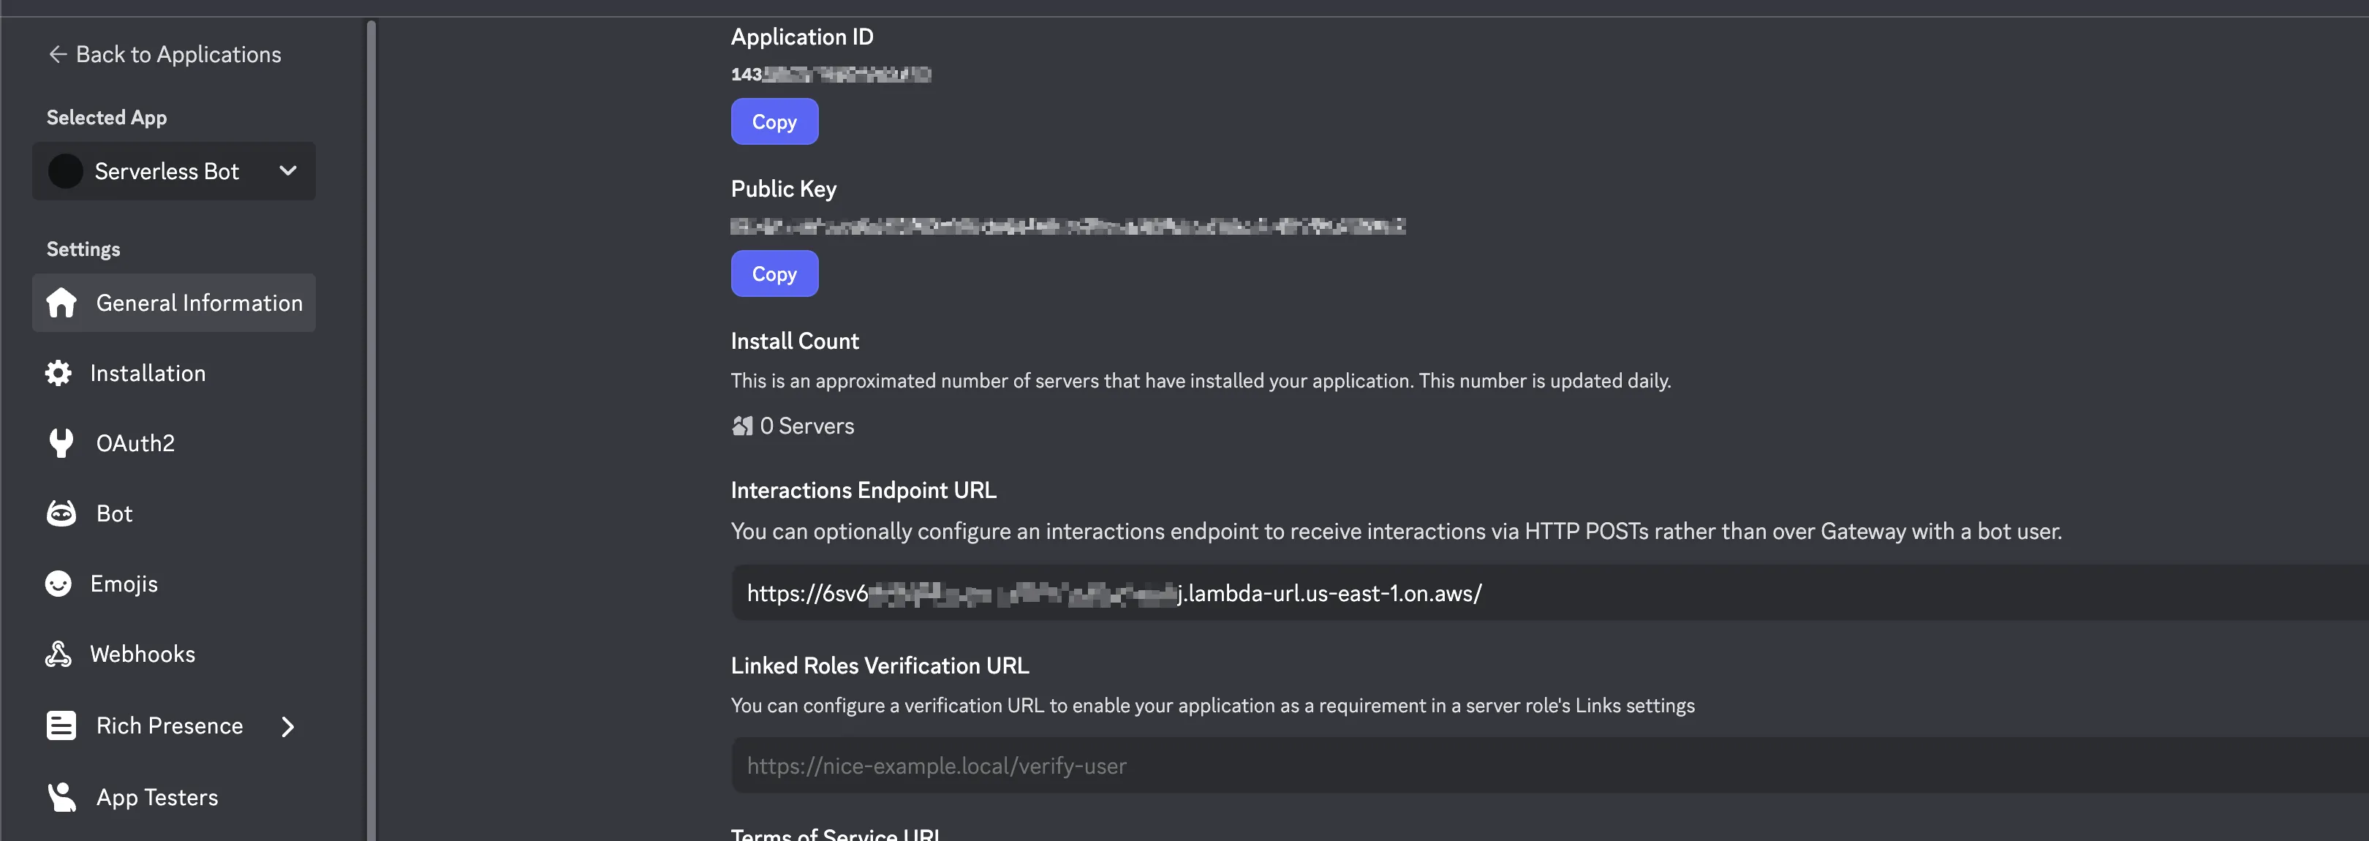Click the Rich Presence document icon

click(61, 725)
